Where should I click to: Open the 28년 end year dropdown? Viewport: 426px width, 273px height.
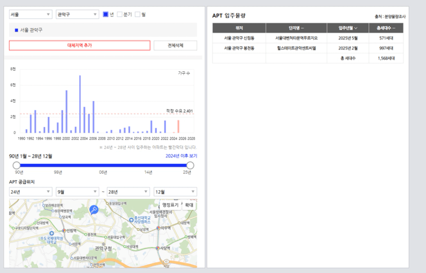click(x=128, y=192)
